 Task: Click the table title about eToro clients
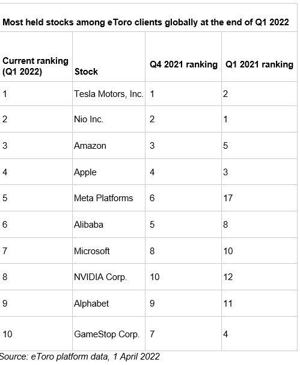point(145,22)
